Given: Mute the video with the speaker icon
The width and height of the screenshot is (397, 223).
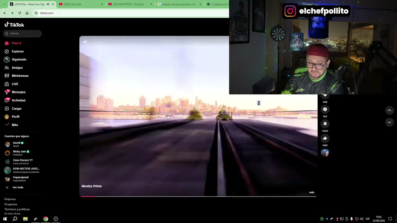Looking at the screenshot, I should 85,42.
